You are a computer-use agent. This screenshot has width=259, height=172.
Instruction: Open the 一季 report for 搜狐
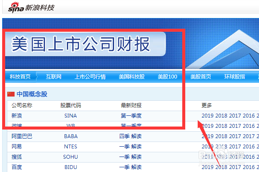point(124,157)
